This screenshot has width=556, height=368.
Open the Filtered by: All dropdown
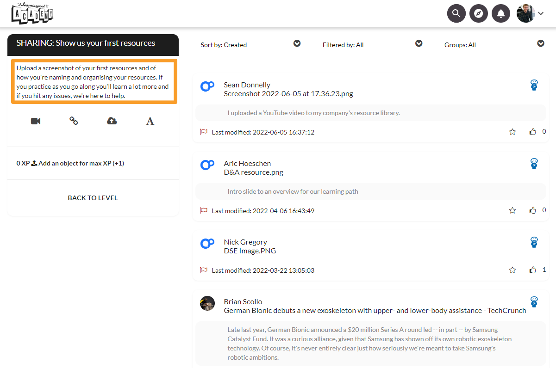419,43
